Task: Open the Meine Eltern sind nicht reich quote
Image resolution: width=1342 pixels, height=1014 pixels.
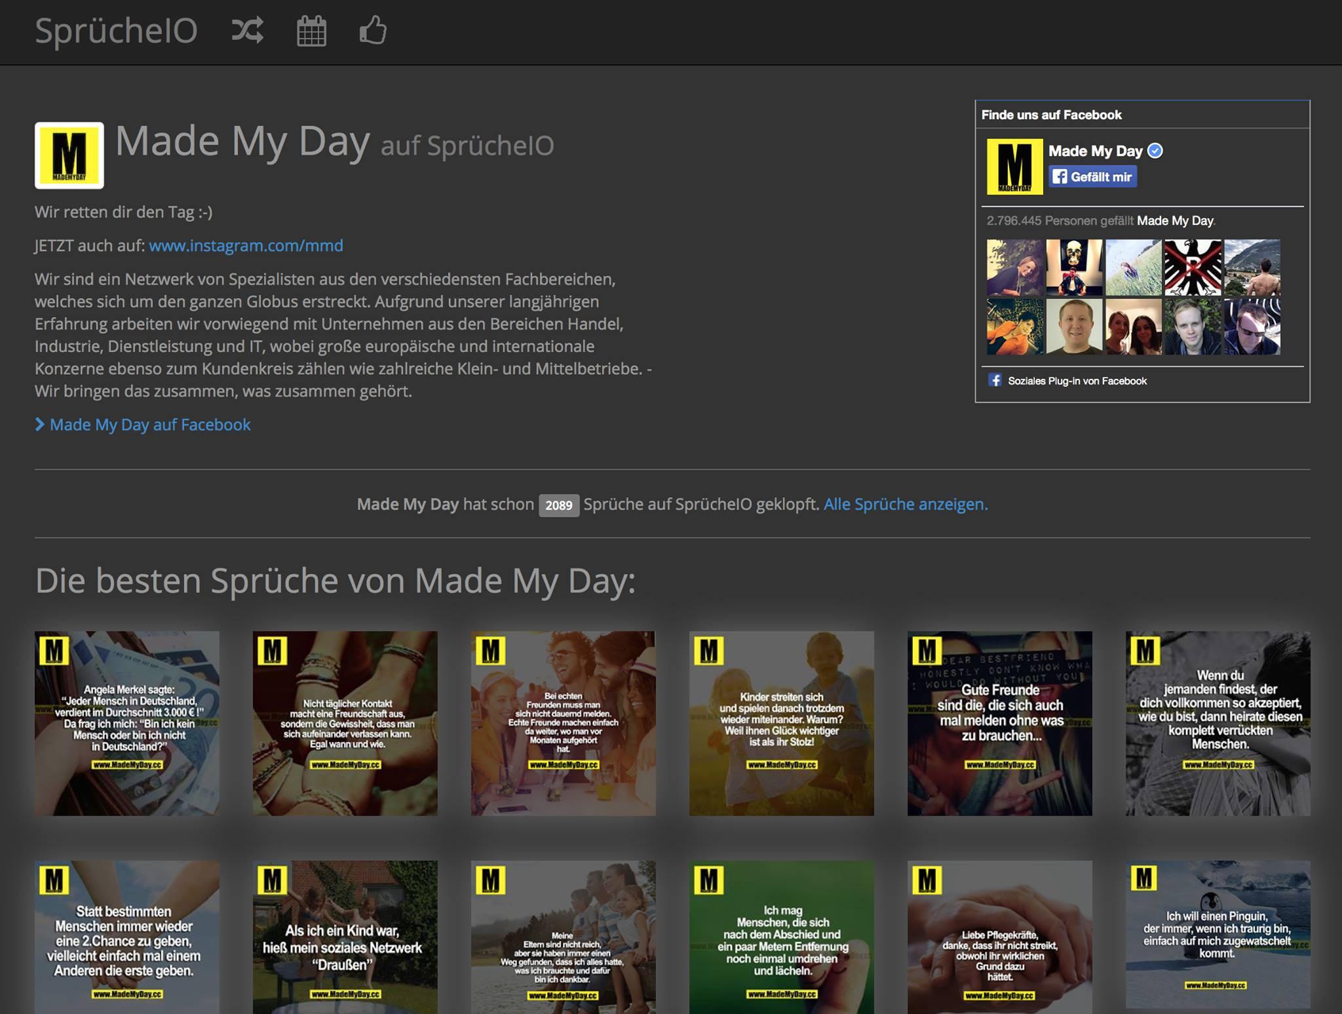Action: (564, 937)
